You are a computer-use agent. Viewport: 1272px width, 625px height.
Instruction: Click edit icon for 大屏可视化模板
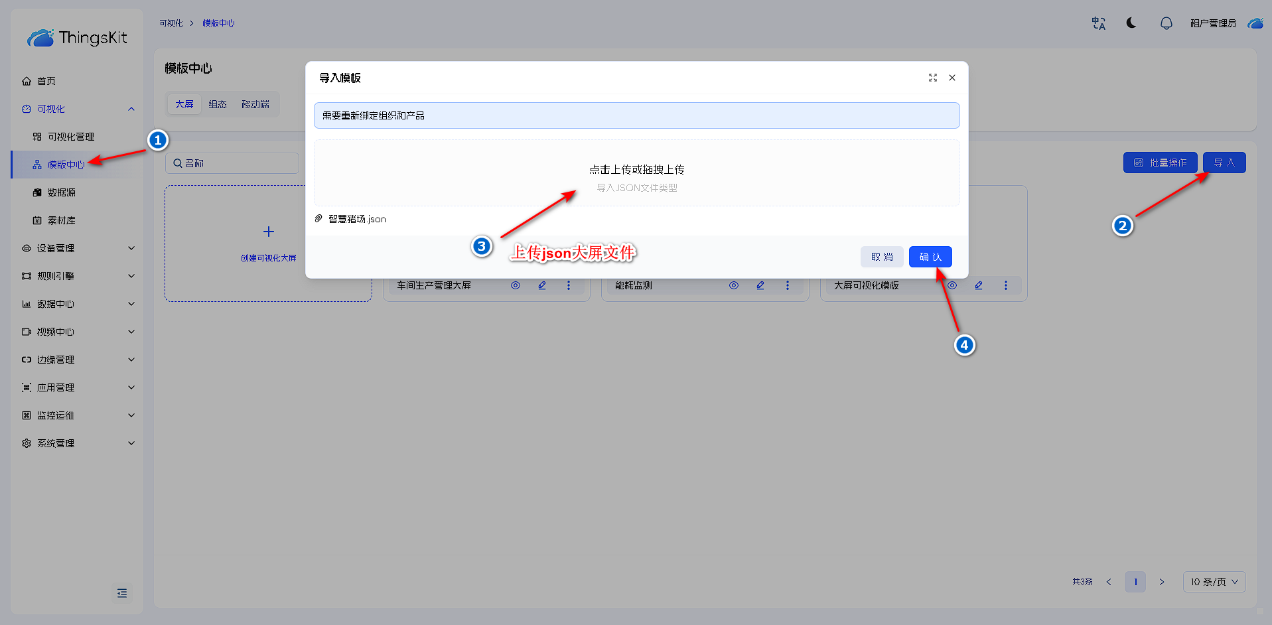979,285
